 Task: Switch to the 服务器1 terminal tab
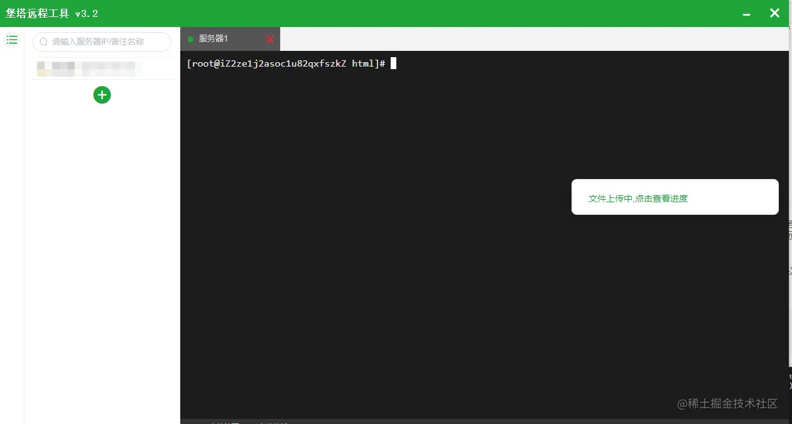[230, 39]
